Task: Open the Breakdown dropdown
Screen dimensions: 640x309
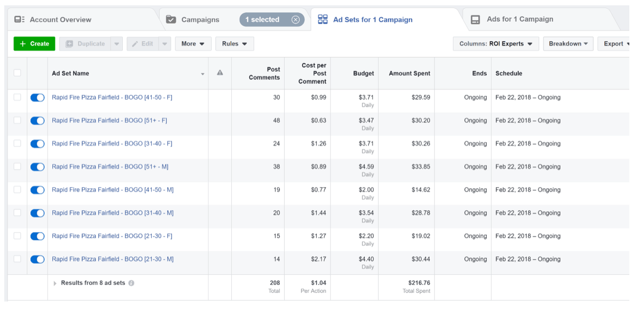Action: [x=568, y=44]
